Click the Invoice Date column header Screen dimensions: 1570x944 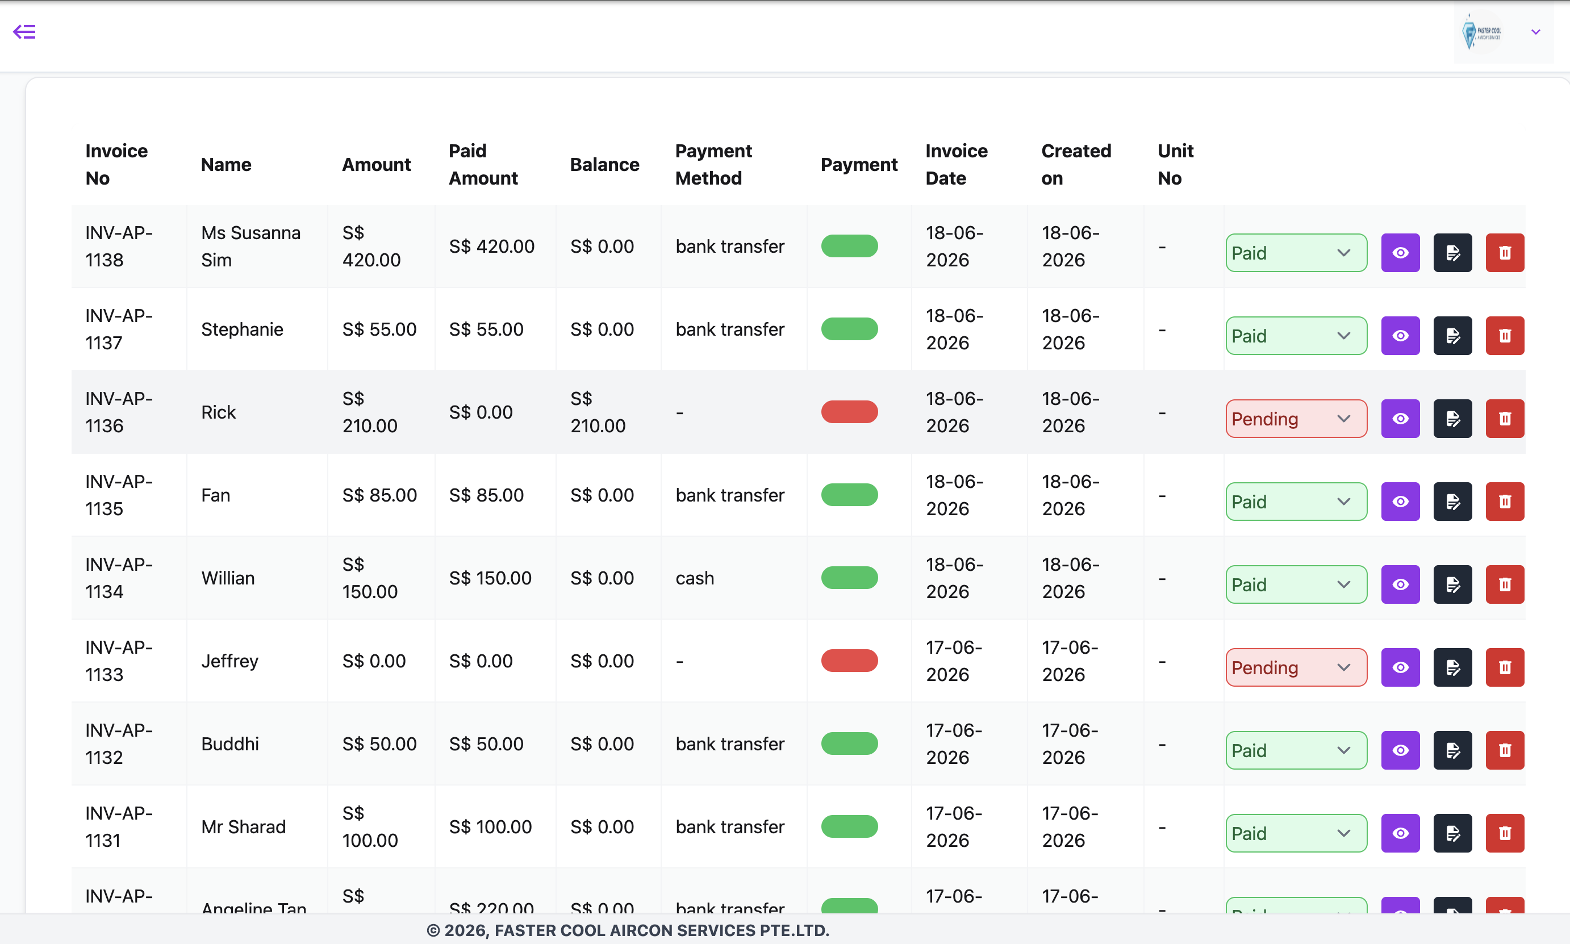coord(956,164)
